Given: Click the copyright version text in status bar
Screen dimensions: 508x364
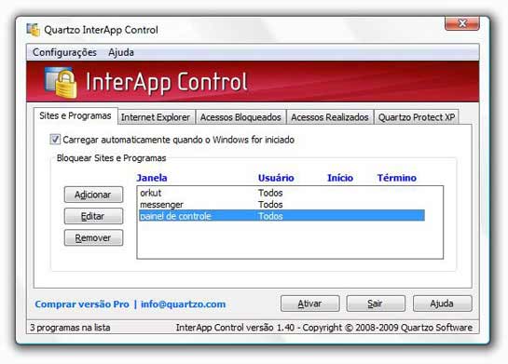Looking at the screenshot, I should [324, 328].
